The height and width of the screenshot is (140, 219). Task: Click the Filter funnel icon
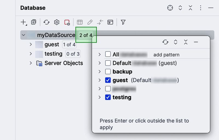pyautogui.click(x=123, y=22)
